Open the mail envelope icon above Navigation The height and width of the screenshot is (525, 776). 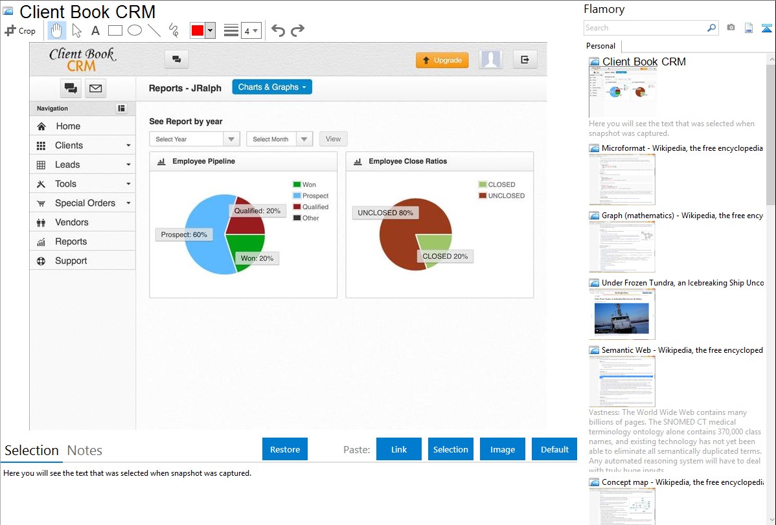(95, 88)
